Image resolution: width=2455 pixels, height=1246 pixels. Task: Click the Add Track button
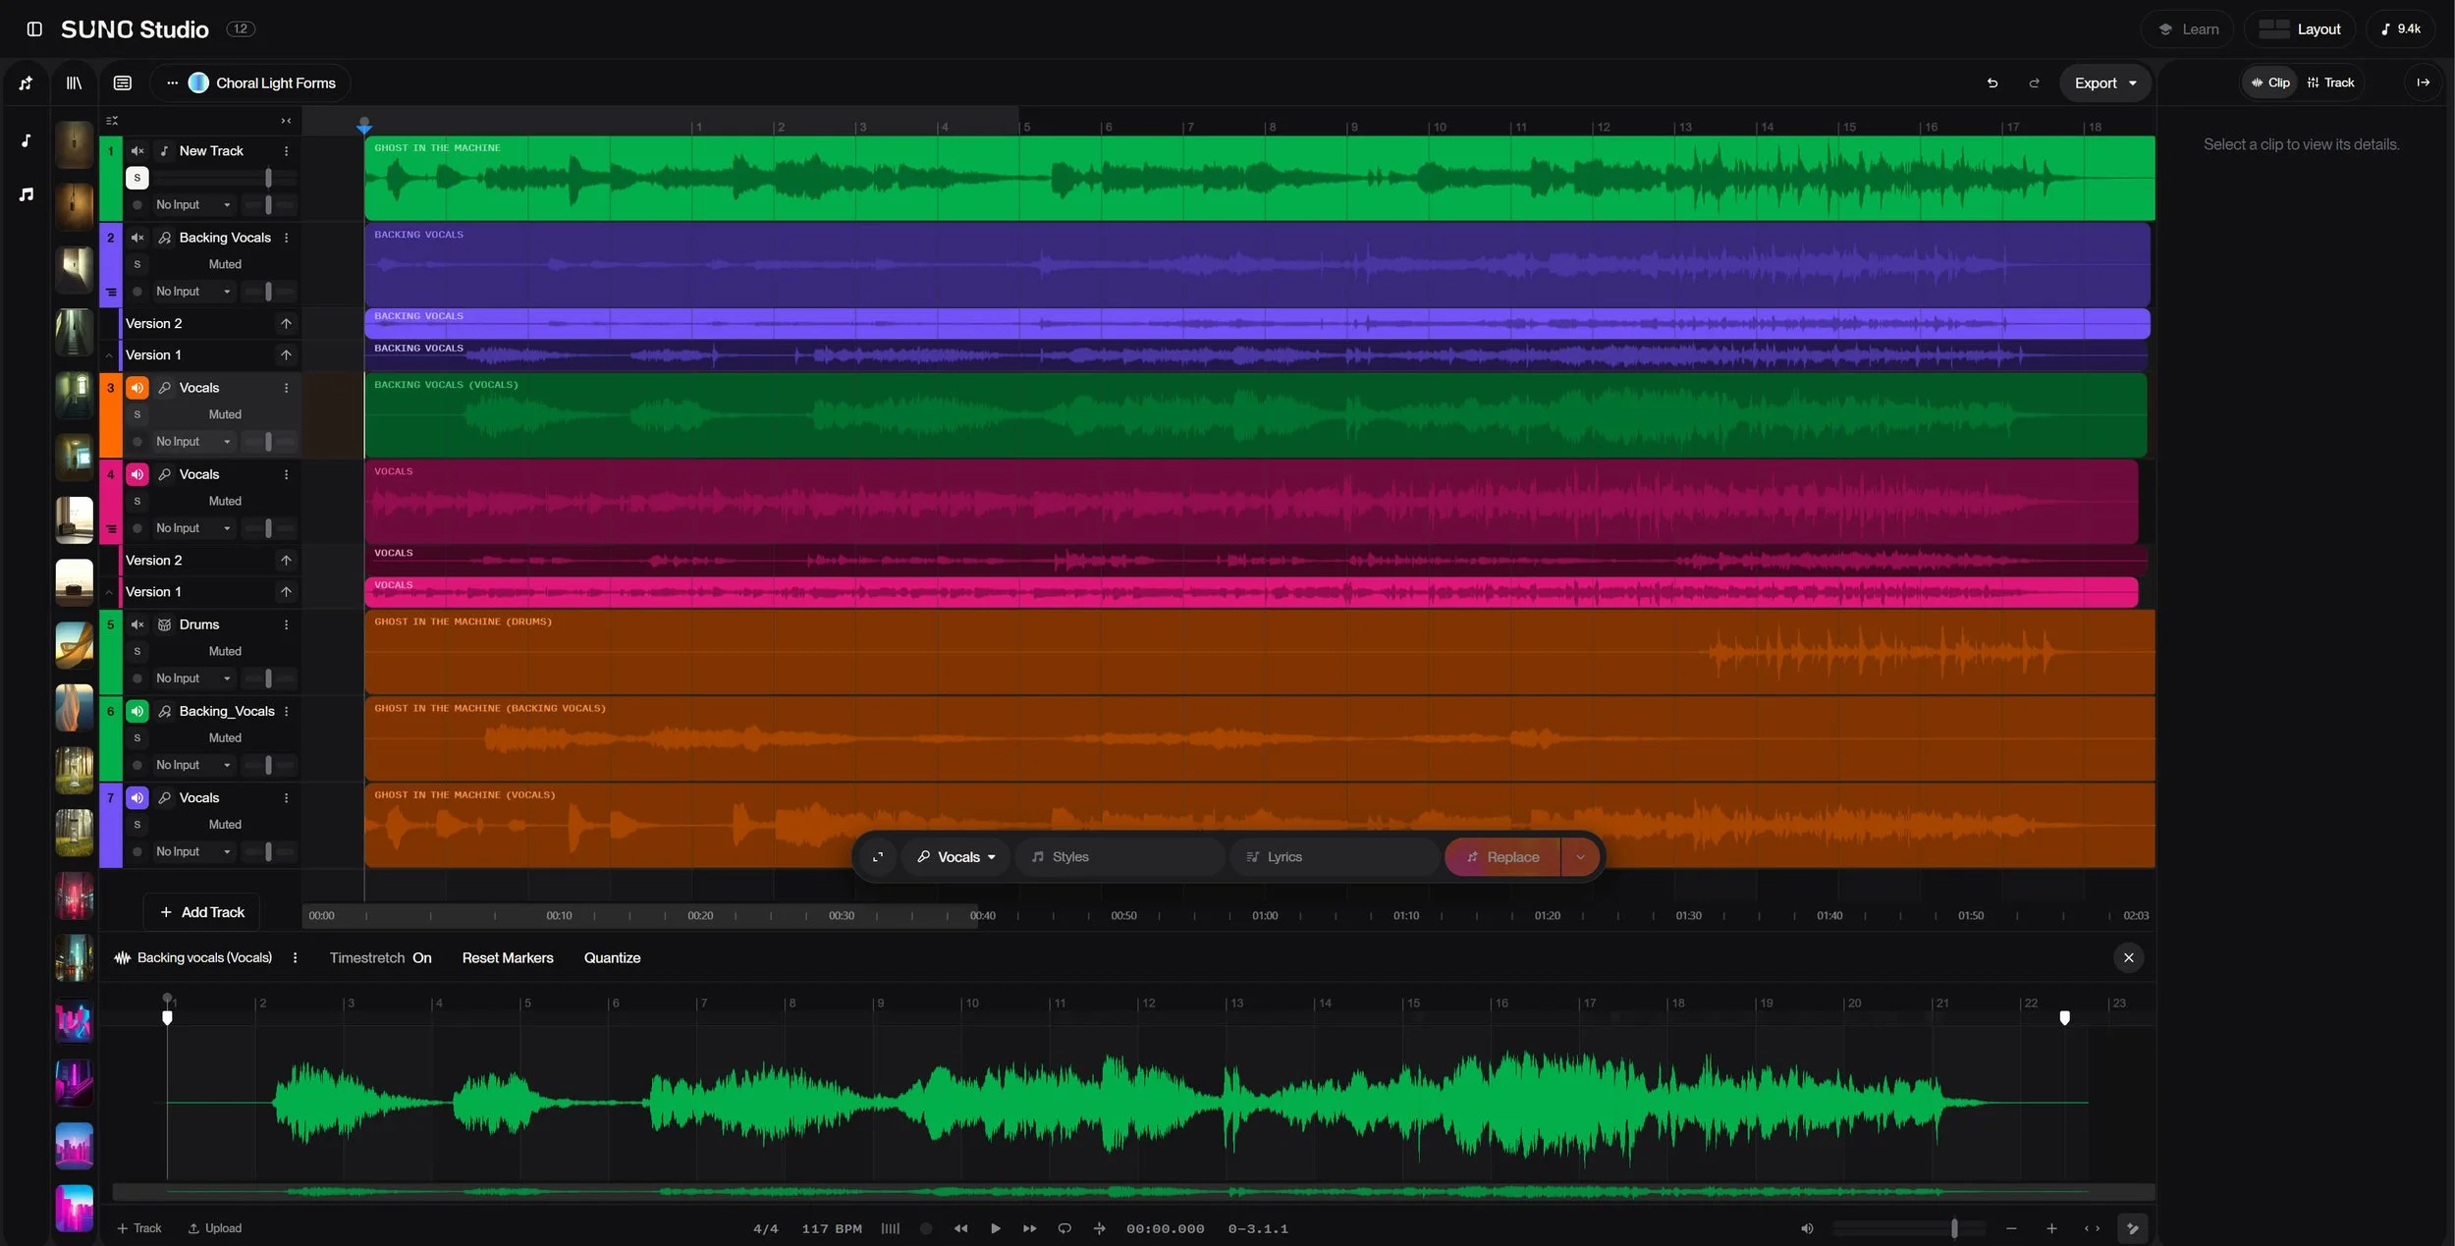pos(201,912)
